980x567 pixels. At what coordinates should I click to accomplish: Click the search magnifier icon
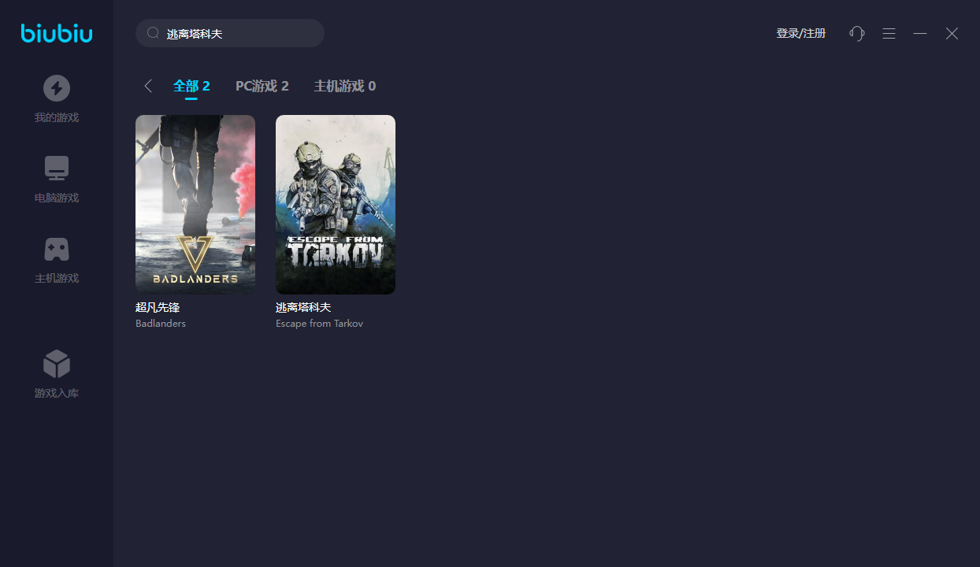tap(154, 33)
